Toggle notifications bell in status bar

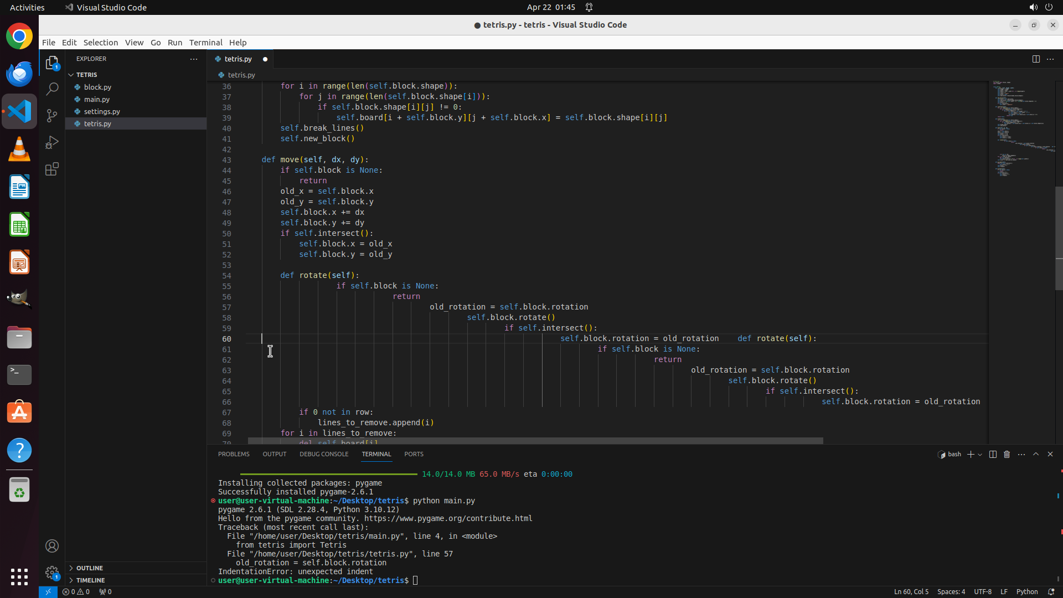click(x=1051, y=591)
